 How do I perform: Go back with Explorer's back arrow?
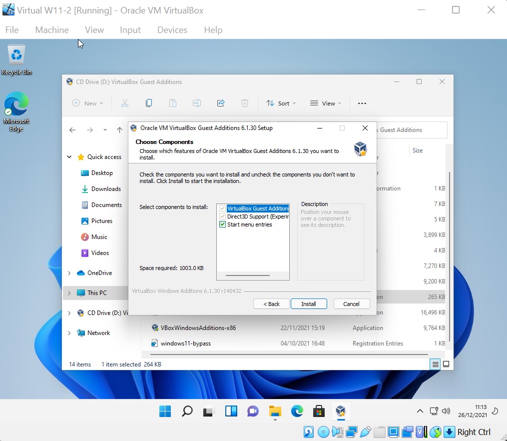pyautogui.click(x=72, y=130)
